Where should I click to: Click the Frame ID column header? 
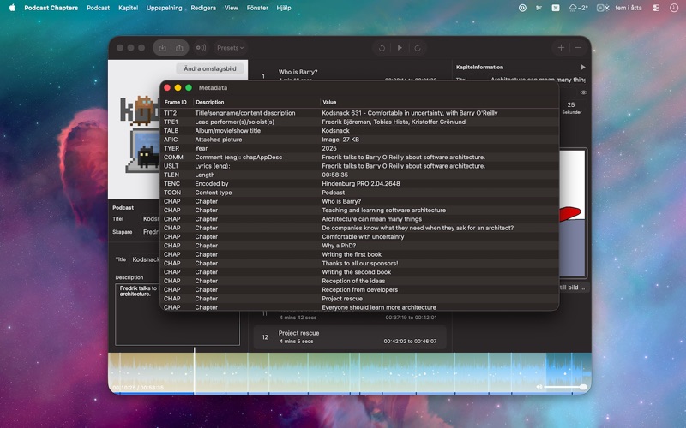176,102
